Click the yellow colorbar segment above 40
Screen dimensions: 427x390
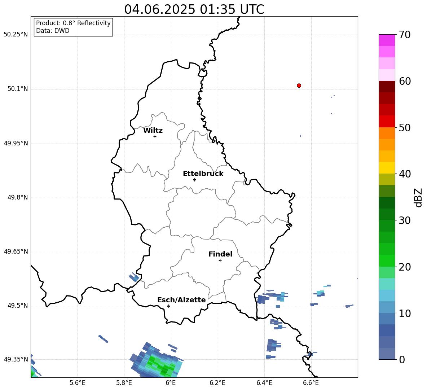pos(387,168)
